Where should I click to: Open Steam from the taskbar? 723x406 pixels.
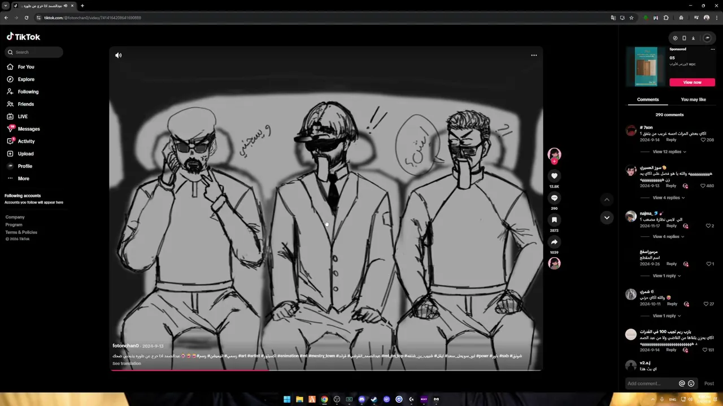374,399
